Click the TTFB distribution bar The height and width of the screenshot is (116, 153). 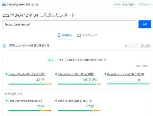coord(79,111)
